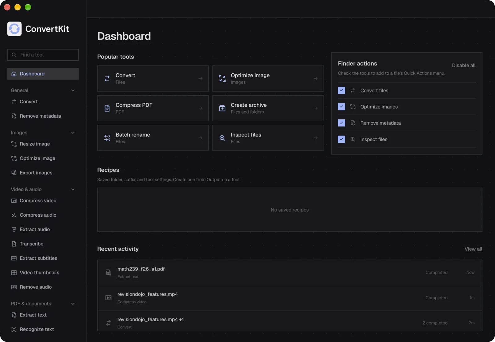
Task: Click the Remove audio icon in sidebar
Action: (x=14, y=287)
